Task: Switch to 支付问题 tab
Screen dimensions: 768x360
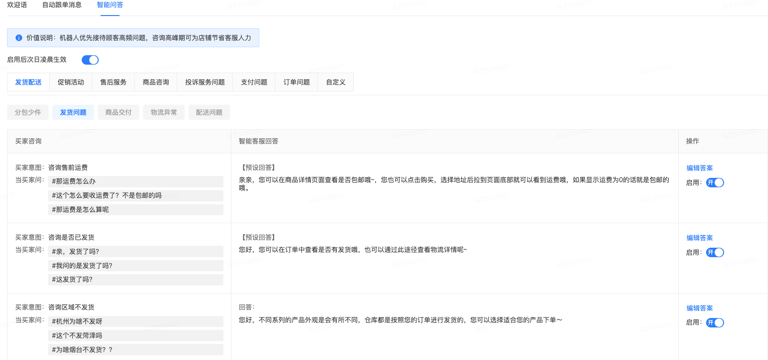Action: tap(254, 82)
